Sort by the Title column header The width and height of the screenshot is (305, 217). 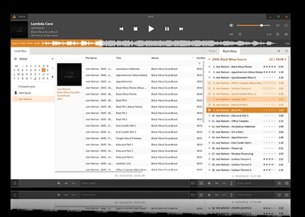tap(132, 58)
